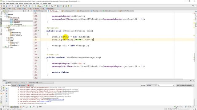Open the Refactor menu

pyautogui.click(x=26, y=3)
